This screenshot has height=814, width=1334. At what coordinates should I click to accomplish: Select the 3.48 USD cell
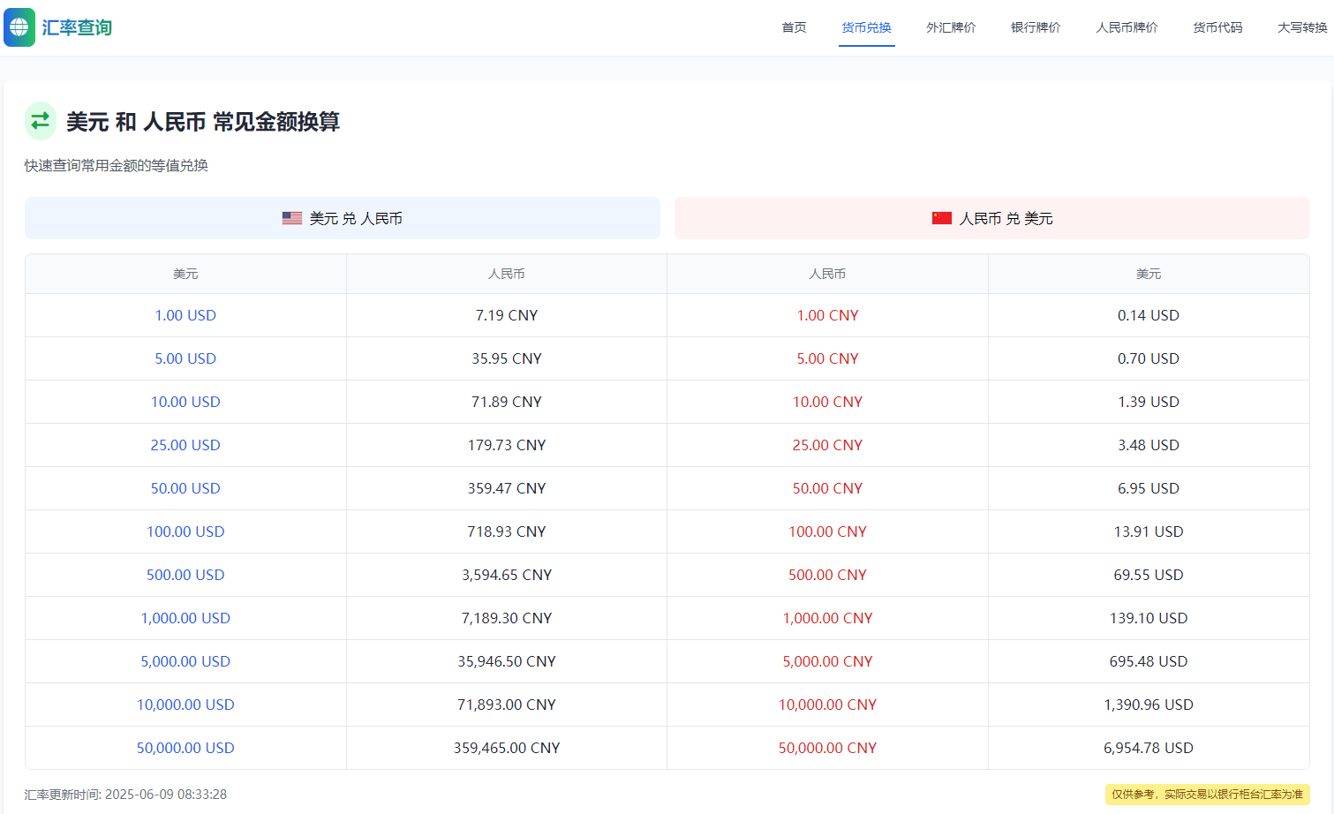(1149, 445)
